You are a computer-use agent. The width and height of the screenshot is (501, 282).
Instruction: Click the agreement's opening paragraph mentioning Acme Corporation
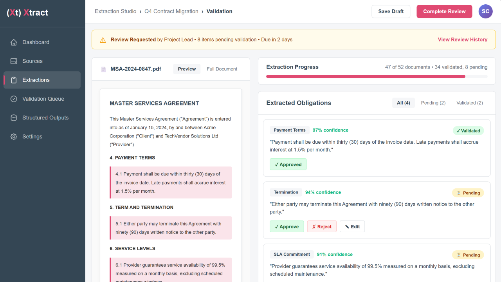[170, 132]
